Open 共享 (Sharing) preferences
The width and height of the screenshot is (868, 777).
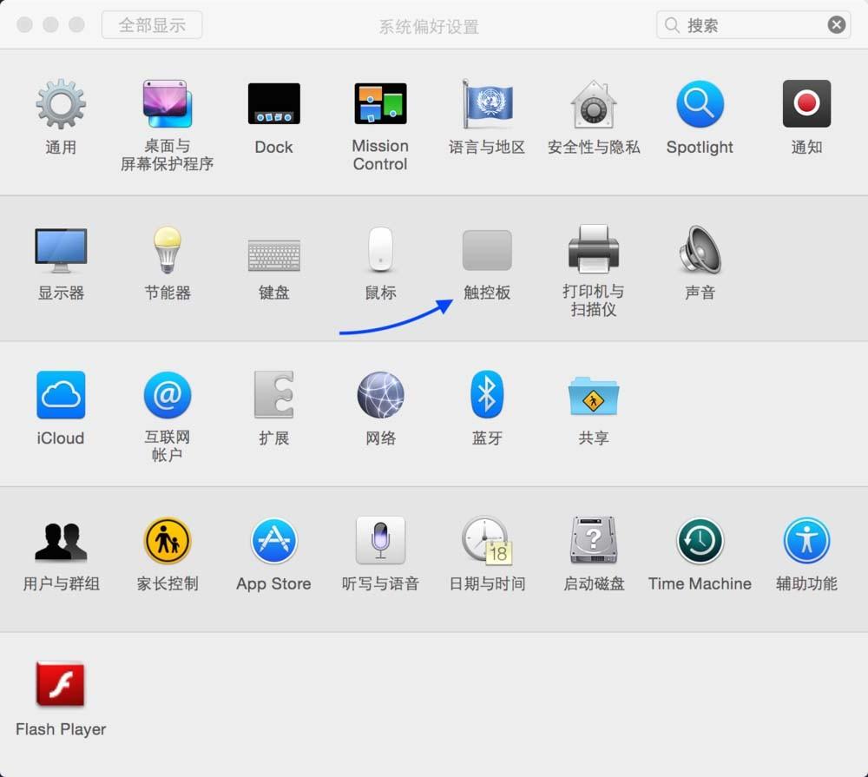pyautogui.click(x=593, y=395)
